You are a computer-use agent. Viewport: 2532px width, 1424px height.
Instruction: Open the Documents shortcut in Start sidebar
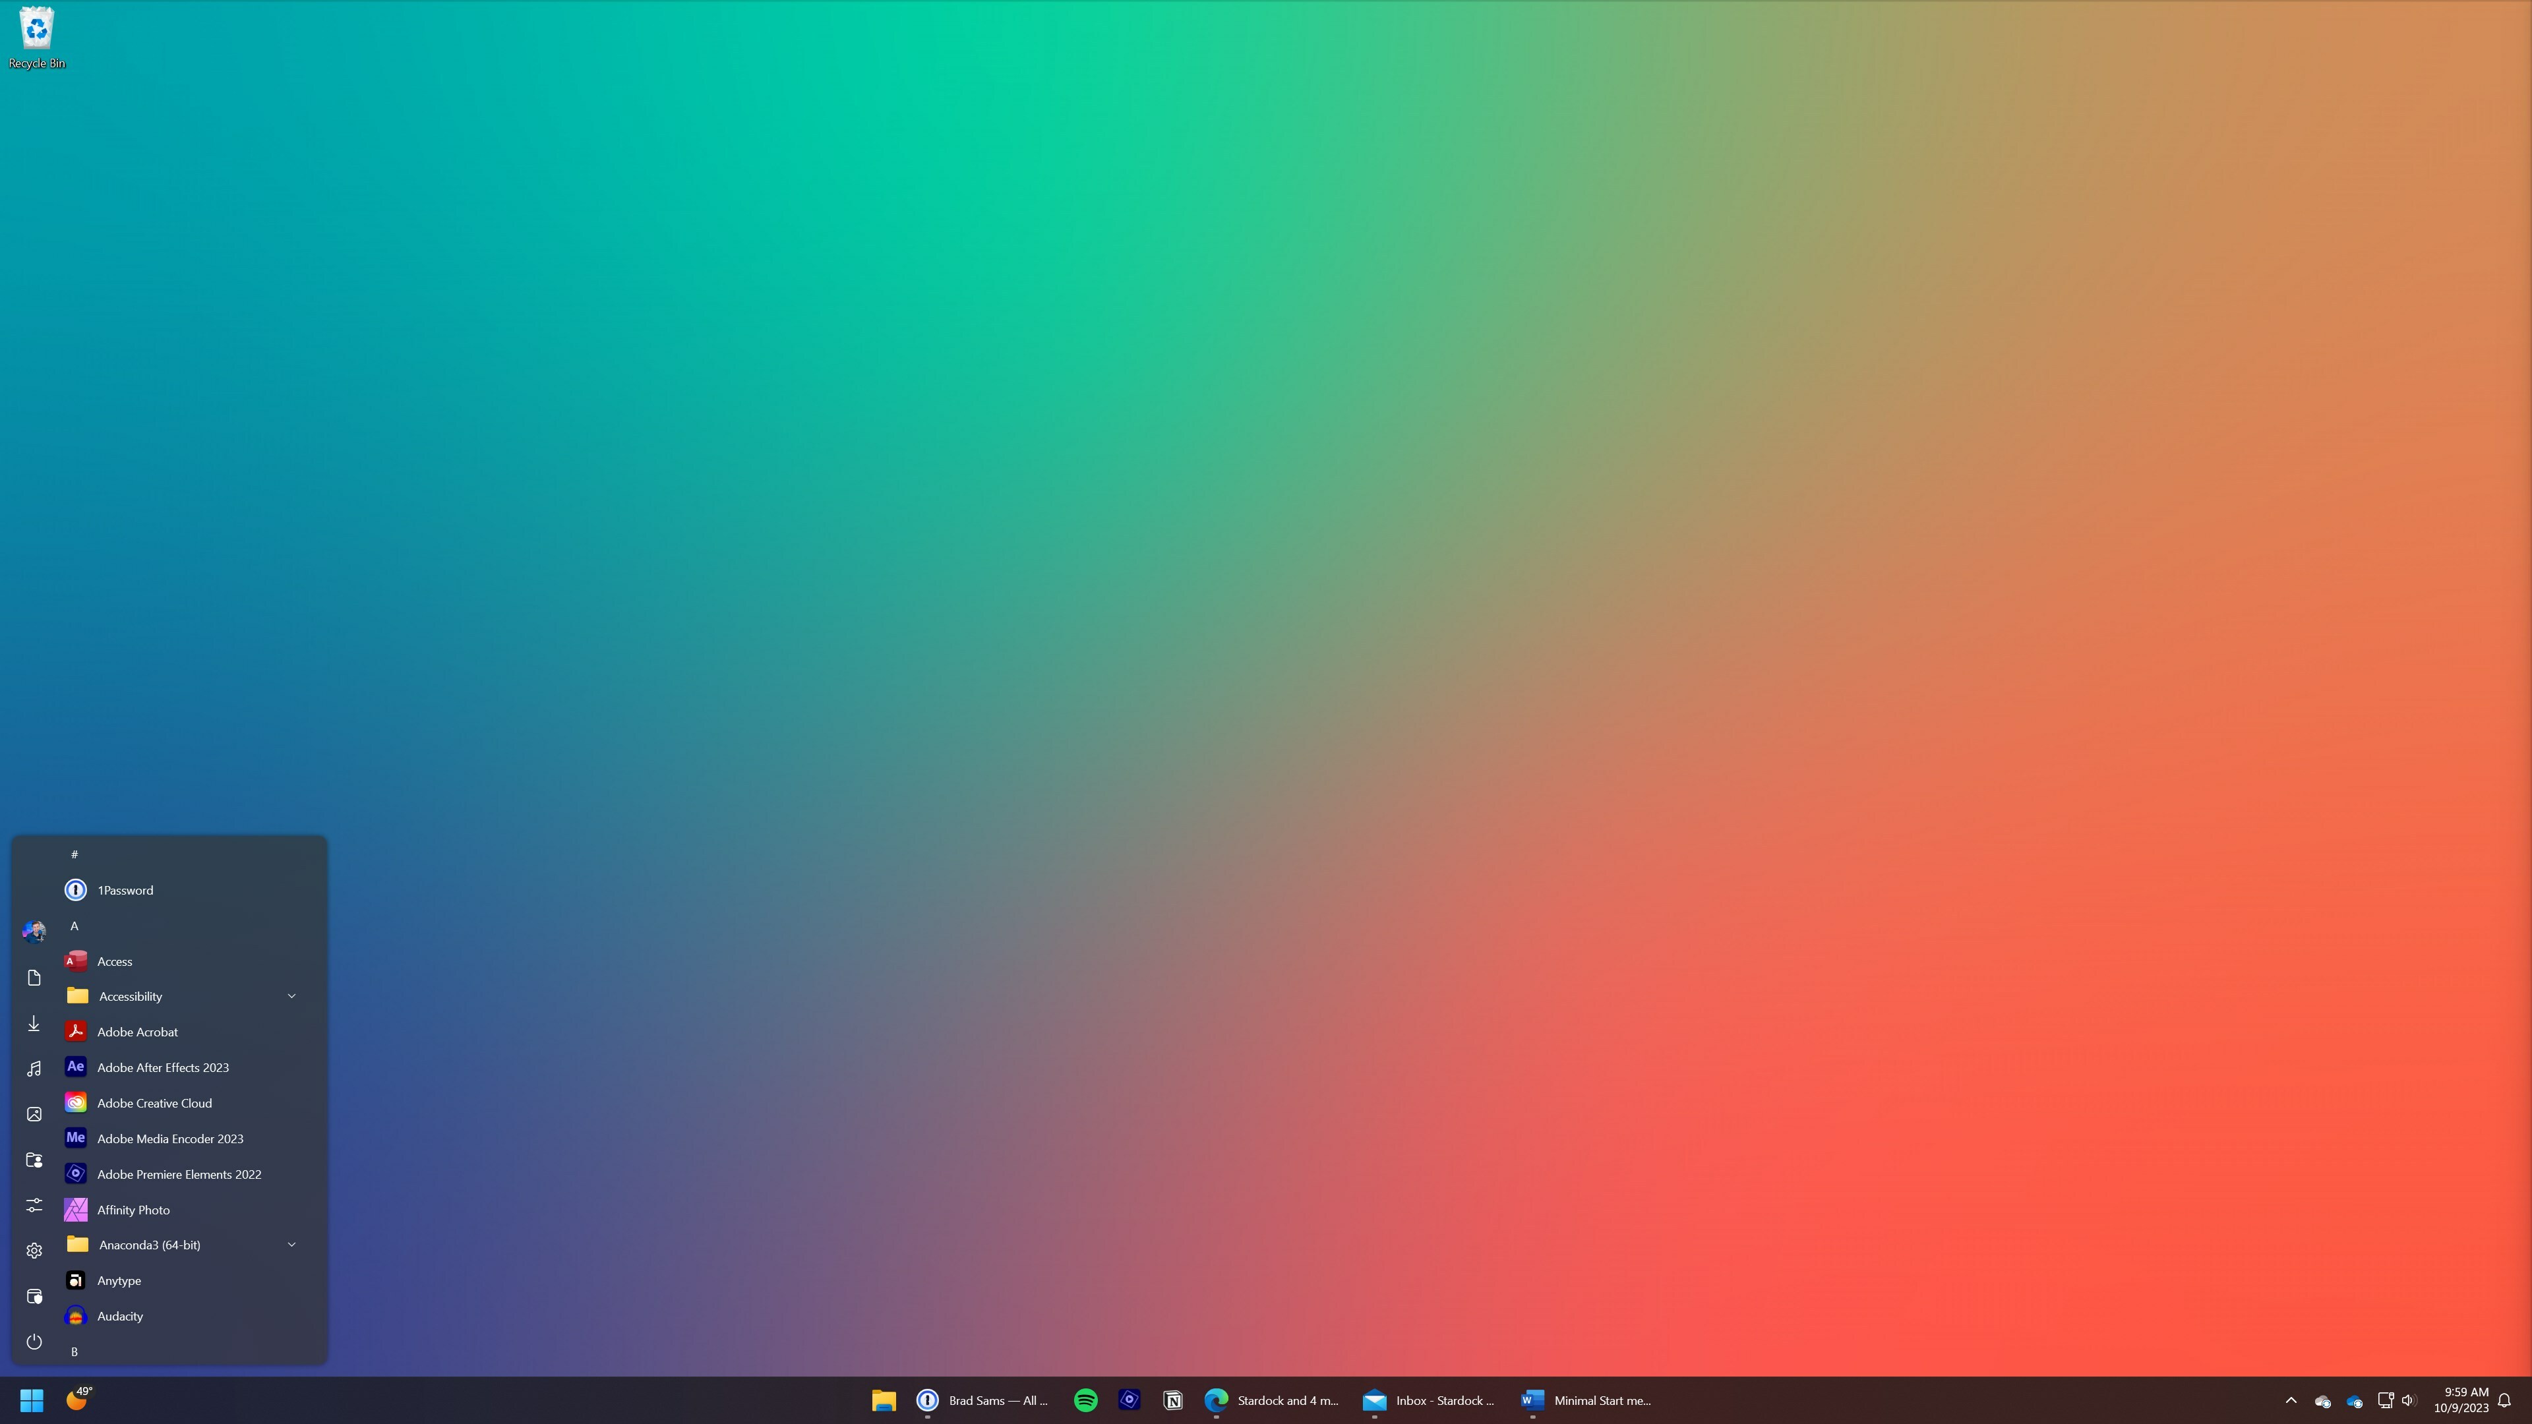(34, 978)
